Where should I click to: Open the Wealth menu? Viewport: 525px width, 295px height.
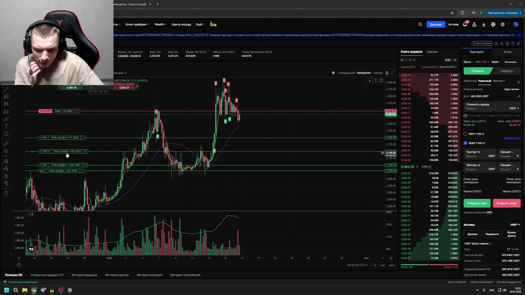(160, 25)
